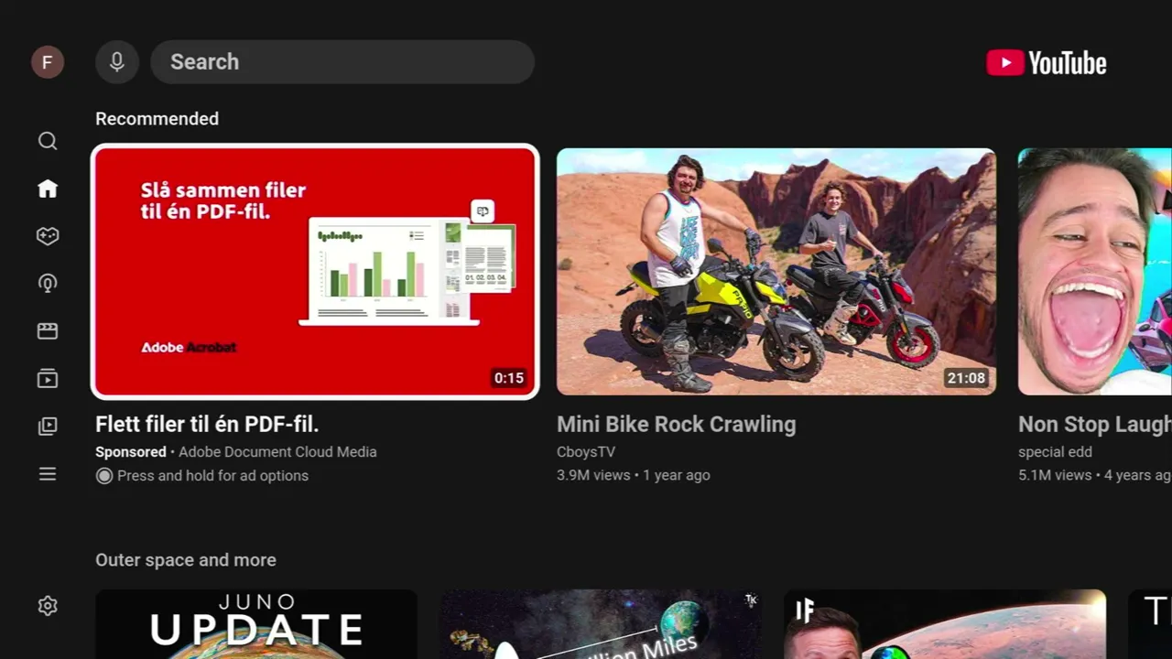Click channel name 'special edd'
Viewport: 1172px width, 659px height.
pos(1055,452)
